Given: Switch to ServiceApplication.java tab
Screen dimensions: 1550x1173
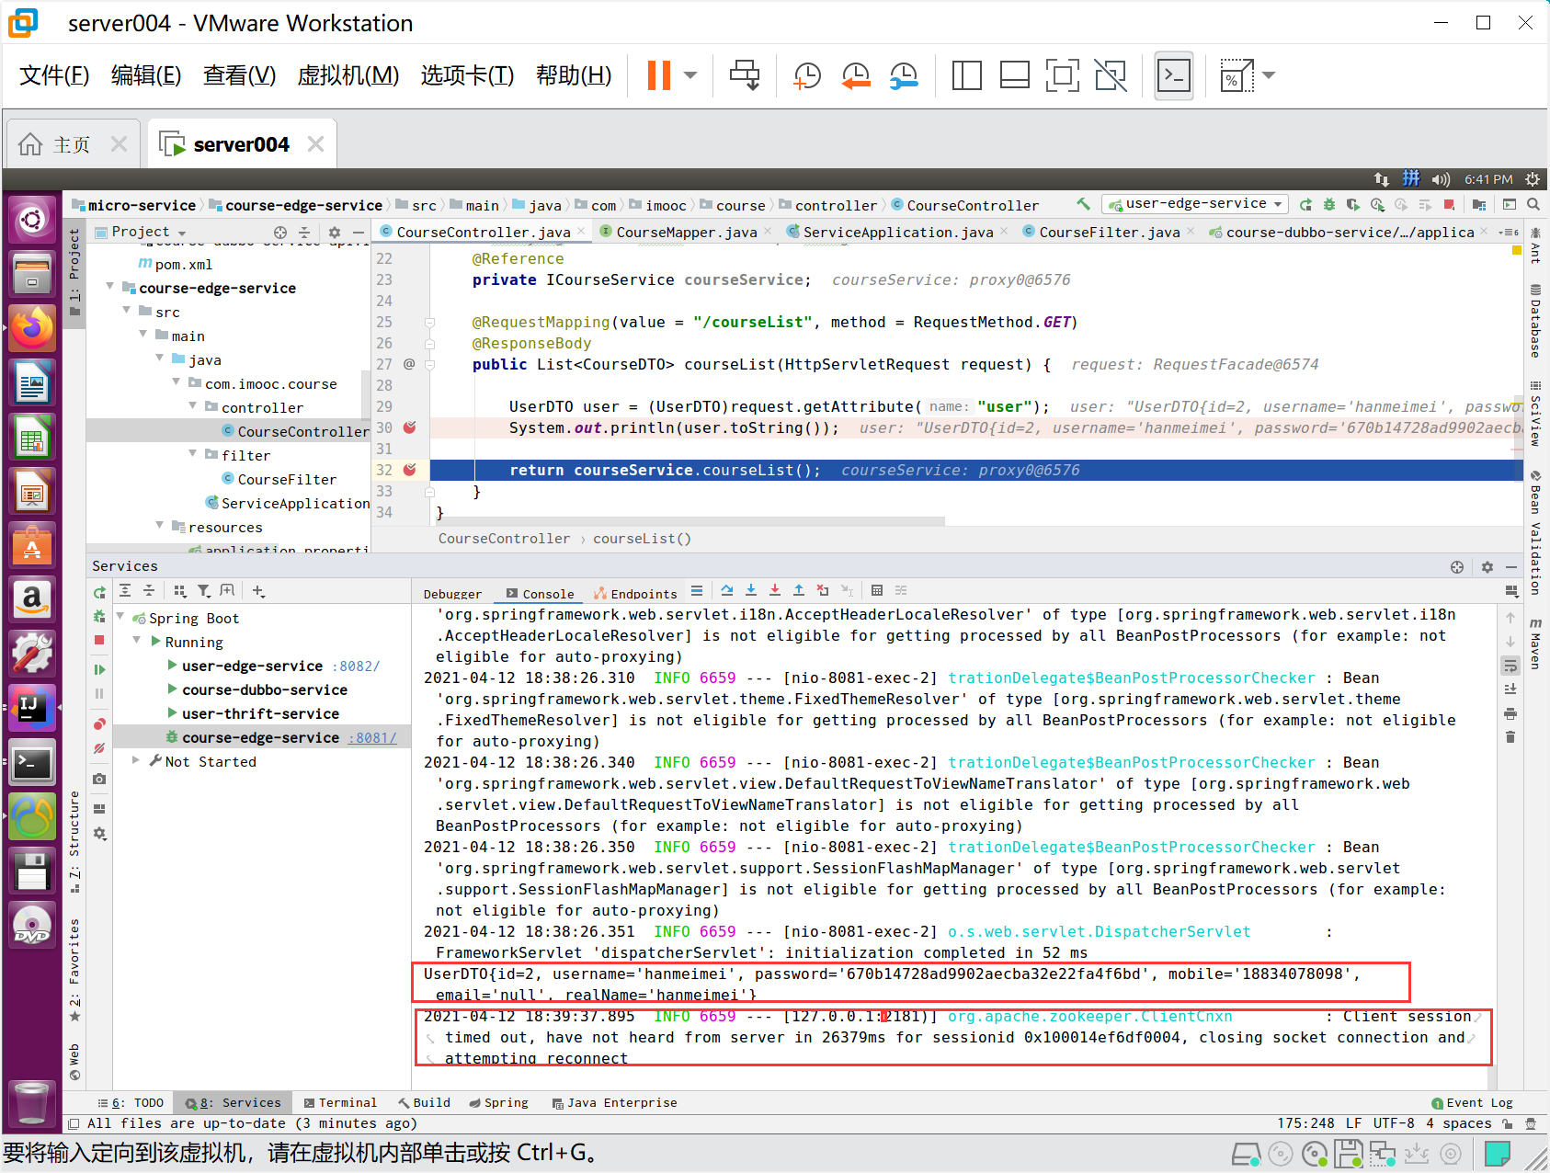Looking at the screenshot, I should tap(898, 233).
